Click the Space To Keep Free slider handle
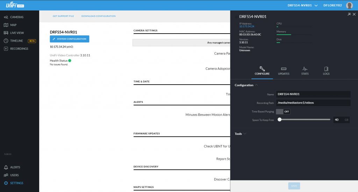 click(x=279, y=119)
